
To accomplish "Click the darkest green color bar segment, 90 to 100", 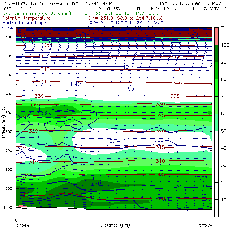I will 216,53.
